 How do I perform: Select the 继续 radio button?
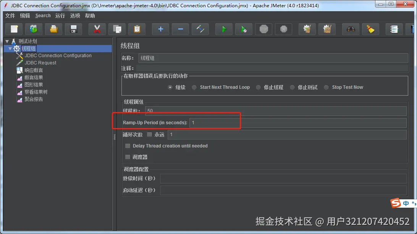[x=170, y=87]
